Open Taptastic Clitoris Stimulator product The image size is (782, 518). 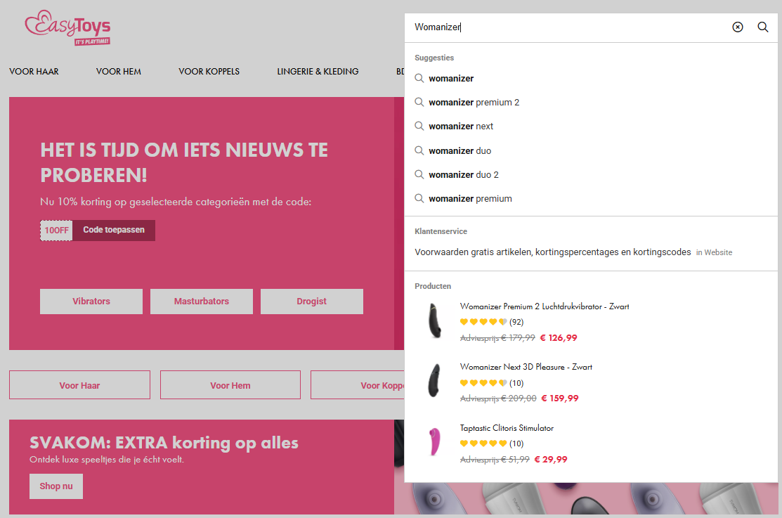506,428
